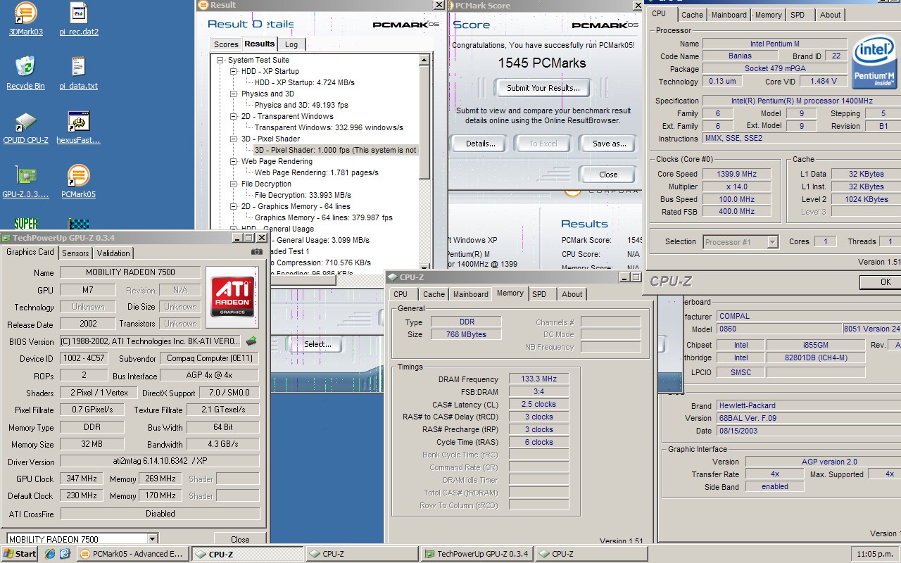Screen dimensions: 901x563
Task: Select the Web Page Rendering: 1.781 pages/s row
Action: [317, 173]
